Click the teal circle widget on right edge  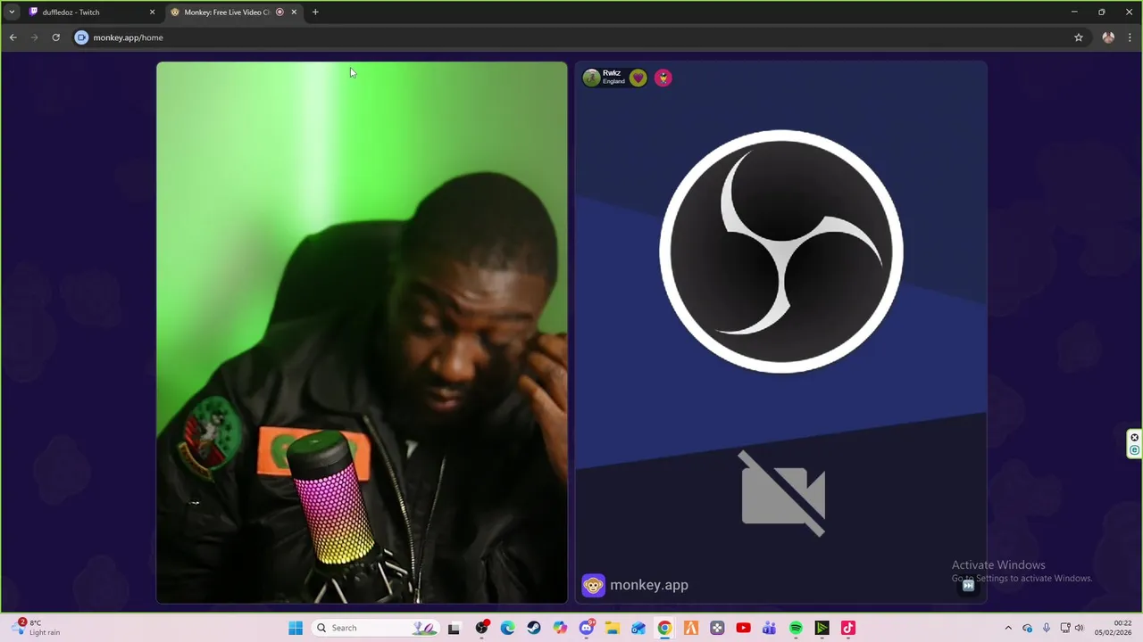point(1135,450)
